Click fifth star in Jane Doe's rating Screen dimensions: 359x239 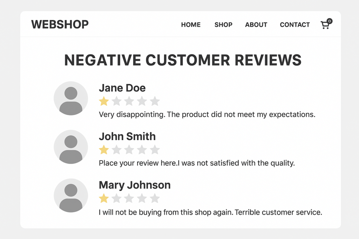(155, 101)
